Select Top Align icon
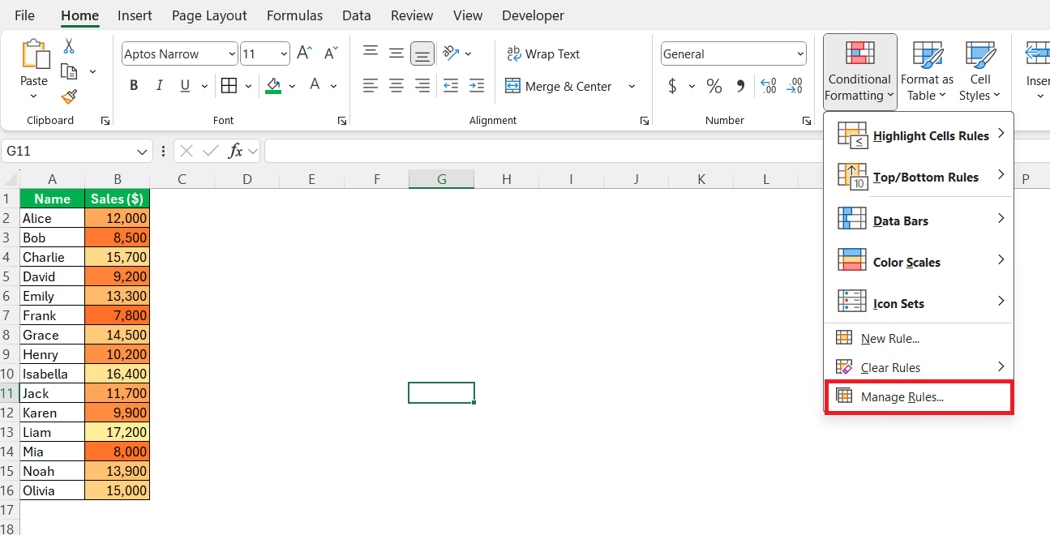1050x535 pixels. (371, 53)
